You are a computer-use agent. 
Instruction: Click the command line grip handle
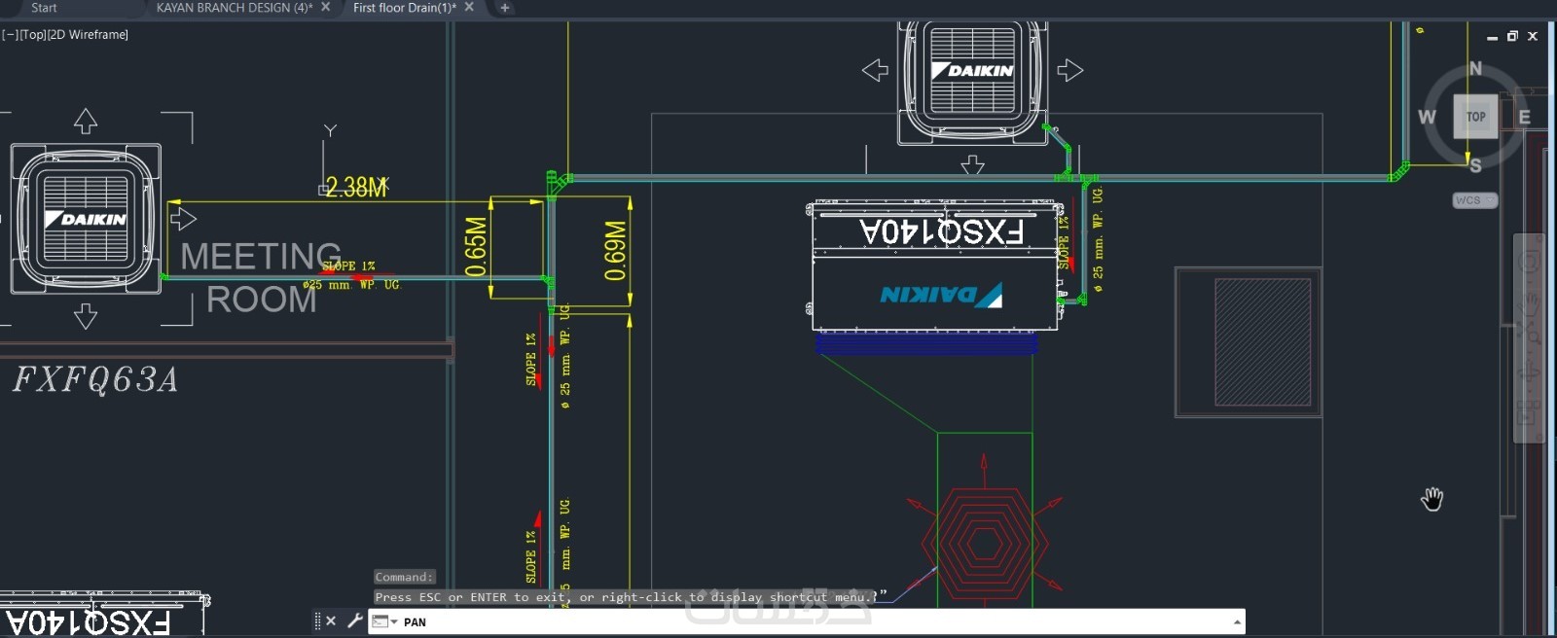[x=317, y=621]
